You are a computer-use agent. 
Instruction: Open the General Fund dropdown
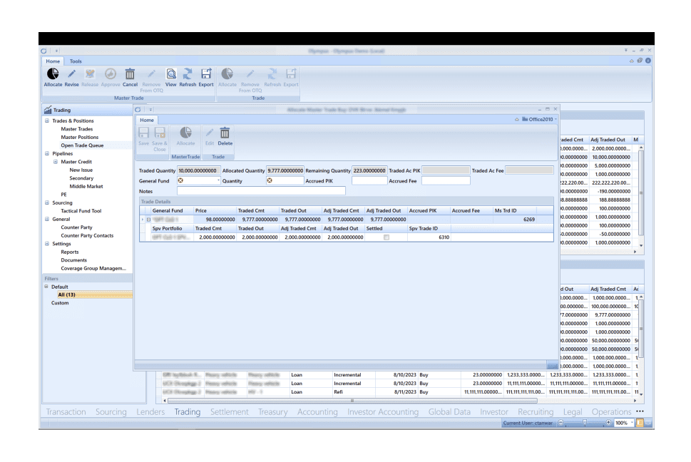(x=218, y=180)
